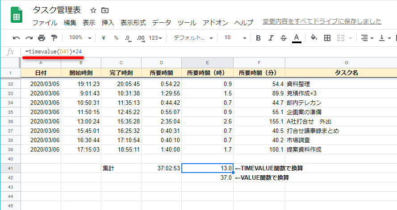
Task: Open the vertical align dropdown
Action: pyautogui.click(x=384, y=38)
